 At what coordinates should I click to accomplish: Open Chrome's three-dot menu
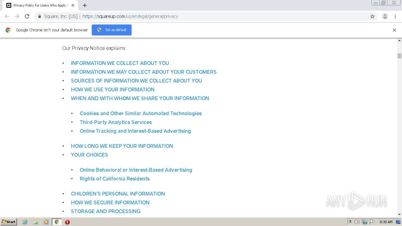(x=395, y=16)
